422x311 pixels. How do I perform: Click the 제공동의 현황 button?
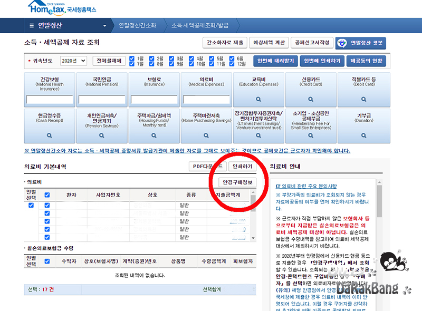click(366, 61)
